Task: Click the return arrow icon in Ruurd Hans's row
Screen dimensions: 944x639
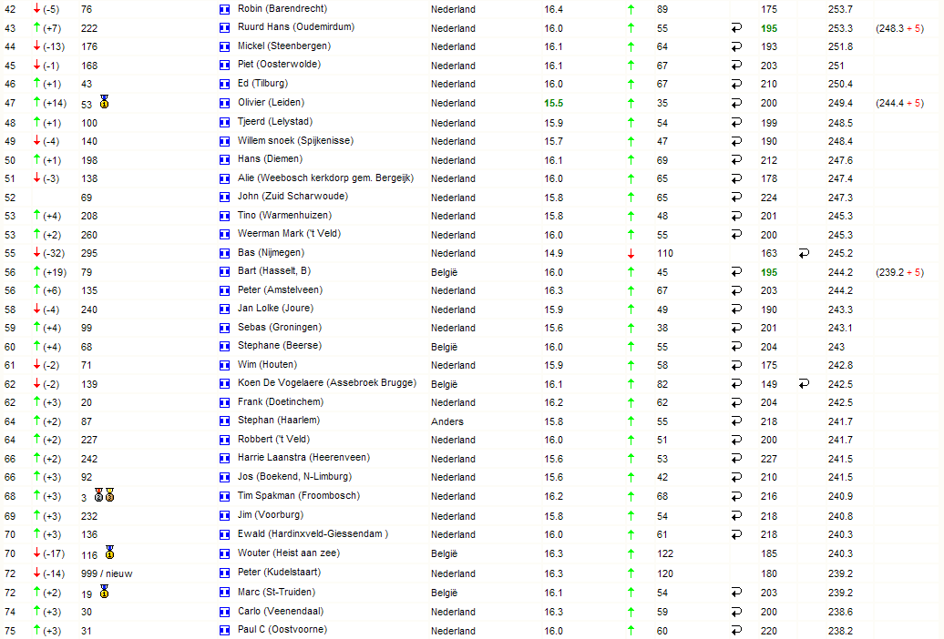Action: pyautogui.click(x=736, y=28)
